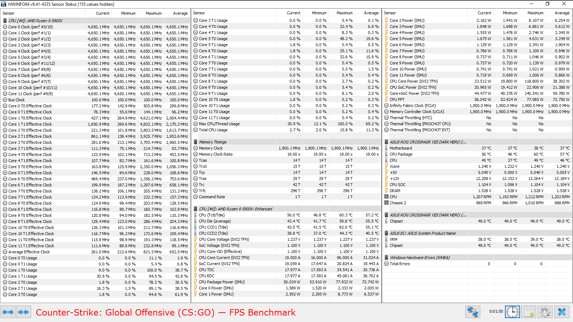Select the Windows Hardware Errors (WHEA) header
This screenshot has width=573, height=322.
click(x=477, y=258)
